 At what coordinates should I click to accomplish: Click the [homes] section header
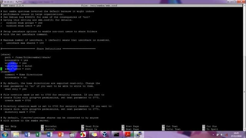point(6,72)
